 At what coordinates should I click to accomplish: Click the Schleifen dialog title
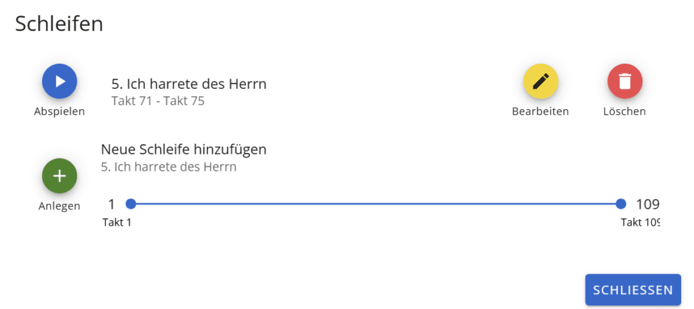click(59, 24)
